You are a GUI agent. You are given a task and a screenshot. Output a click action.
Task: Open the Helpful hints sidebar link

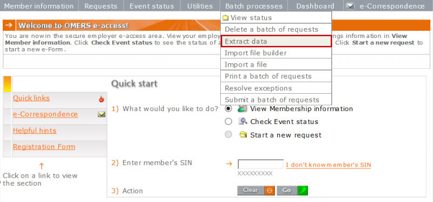point(35,131)
